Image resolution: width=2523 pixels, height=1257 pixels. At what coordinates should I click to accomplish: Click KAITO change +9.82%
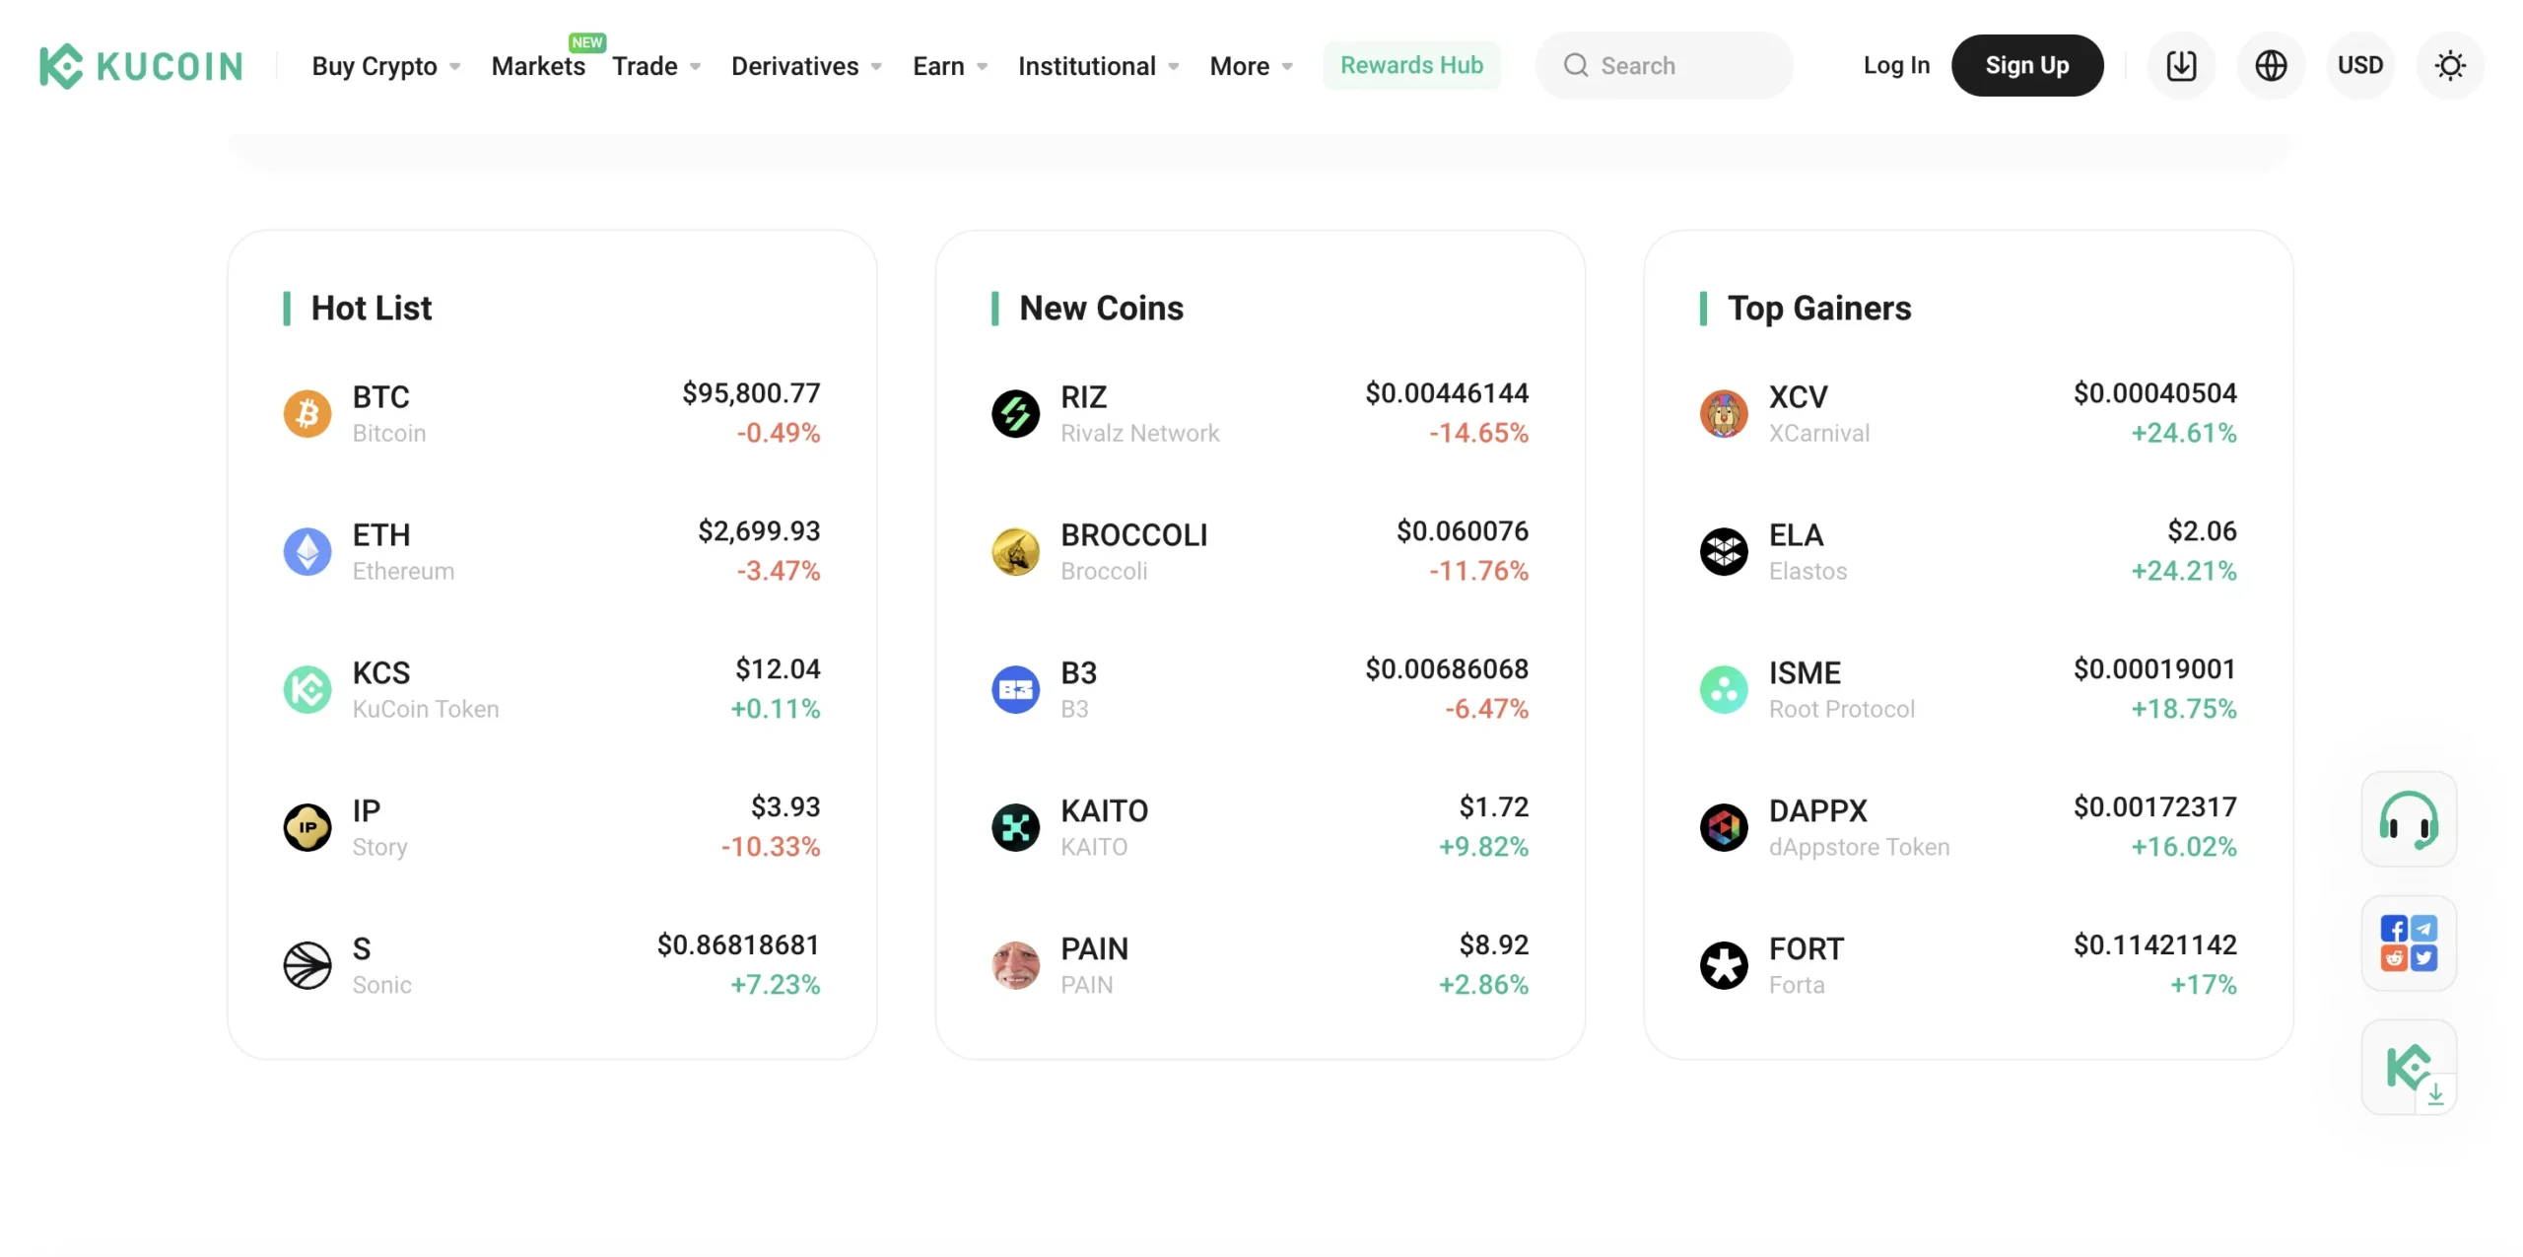click(x=1483, y=847)
